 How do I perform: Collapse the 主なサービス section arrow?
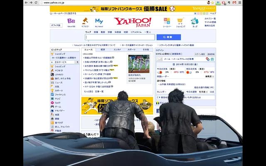(52, 62)
